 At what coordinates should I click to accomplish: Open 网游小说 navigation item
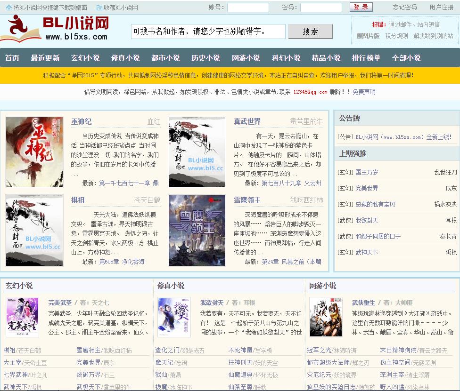pos(246,58)
